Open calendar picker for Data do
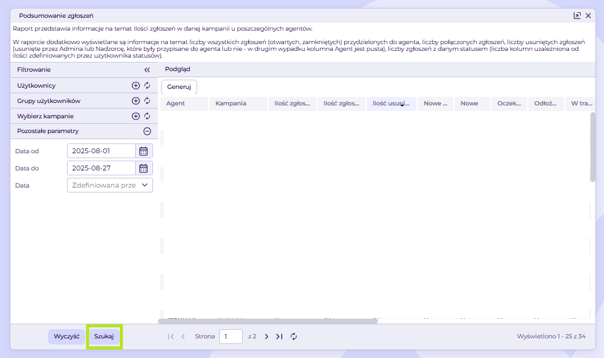 point(144,168)
